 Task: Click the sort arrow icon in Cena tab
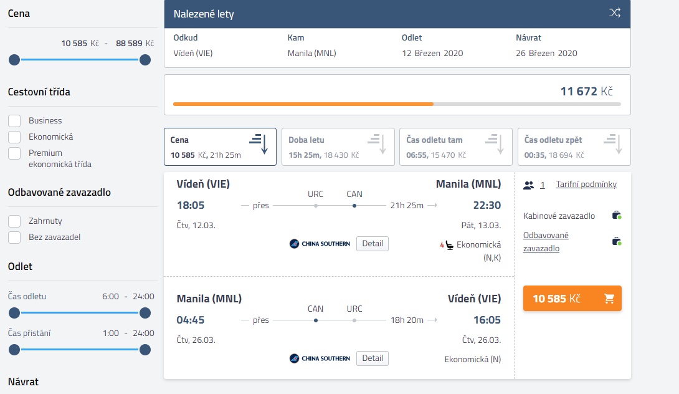[x=259, y=144]
